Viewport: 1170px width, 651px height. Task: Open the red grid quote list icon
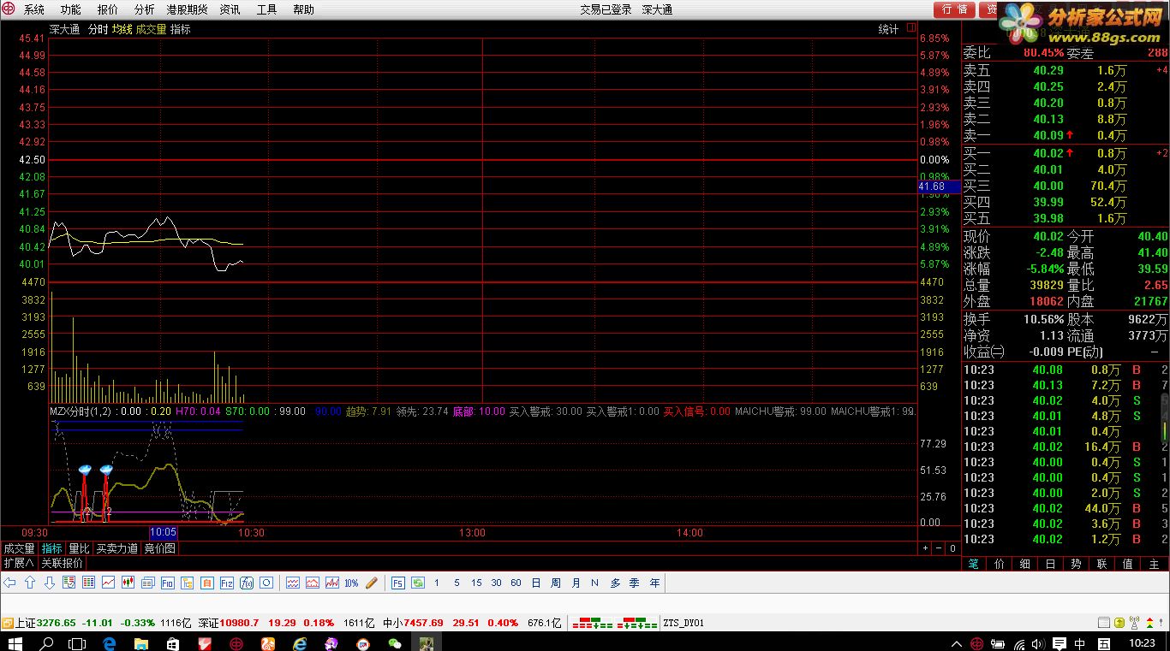88,583
